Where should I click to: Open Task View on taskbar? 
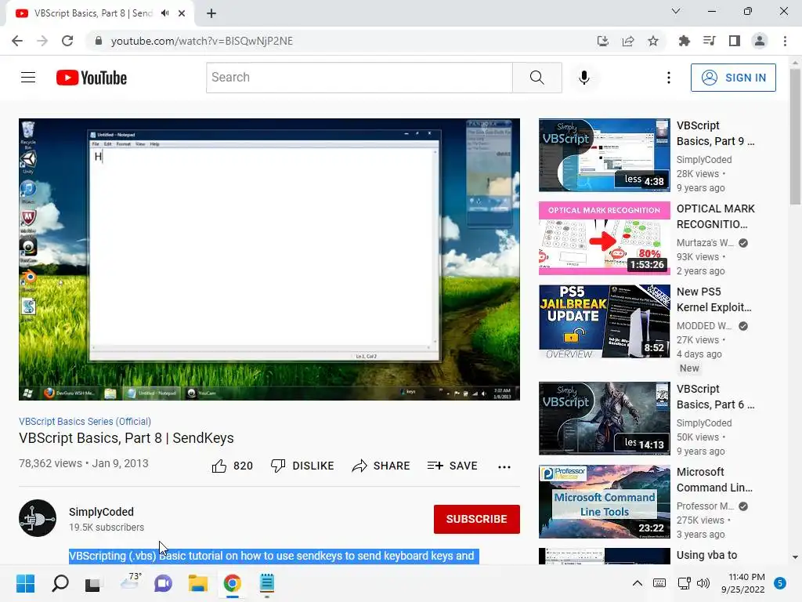pyautogui.click(x=93, y=583)
